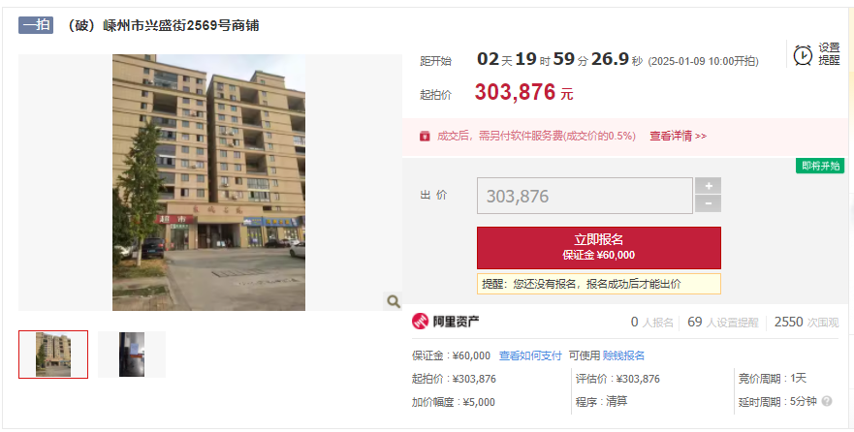Decrease bid with the minus button
Image resolution: width=854 pixels, height=432 pixels.
[x=708, y=204]
